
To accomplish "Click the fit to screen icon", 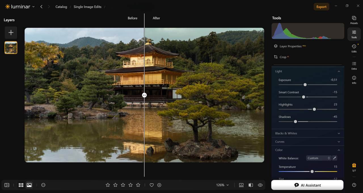I will 241,185.
